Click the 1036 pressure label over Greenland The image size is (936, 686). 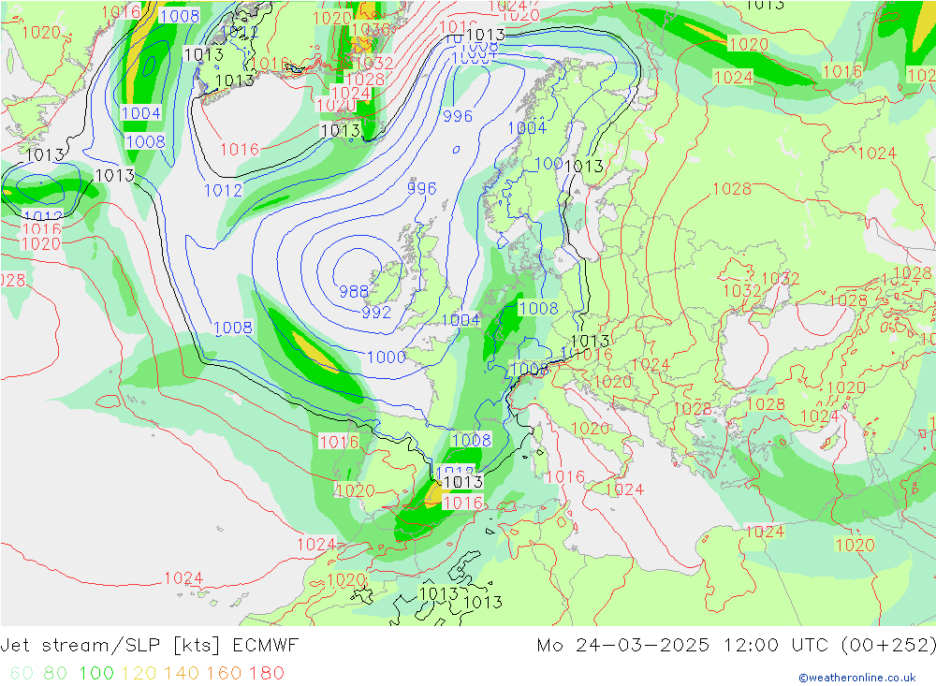(x=370, y=30)
